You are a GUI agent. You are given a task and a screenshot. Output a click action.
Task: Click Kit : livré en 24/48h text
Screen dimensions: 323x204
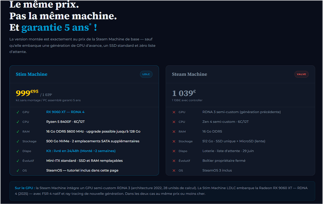click(81, 151)
